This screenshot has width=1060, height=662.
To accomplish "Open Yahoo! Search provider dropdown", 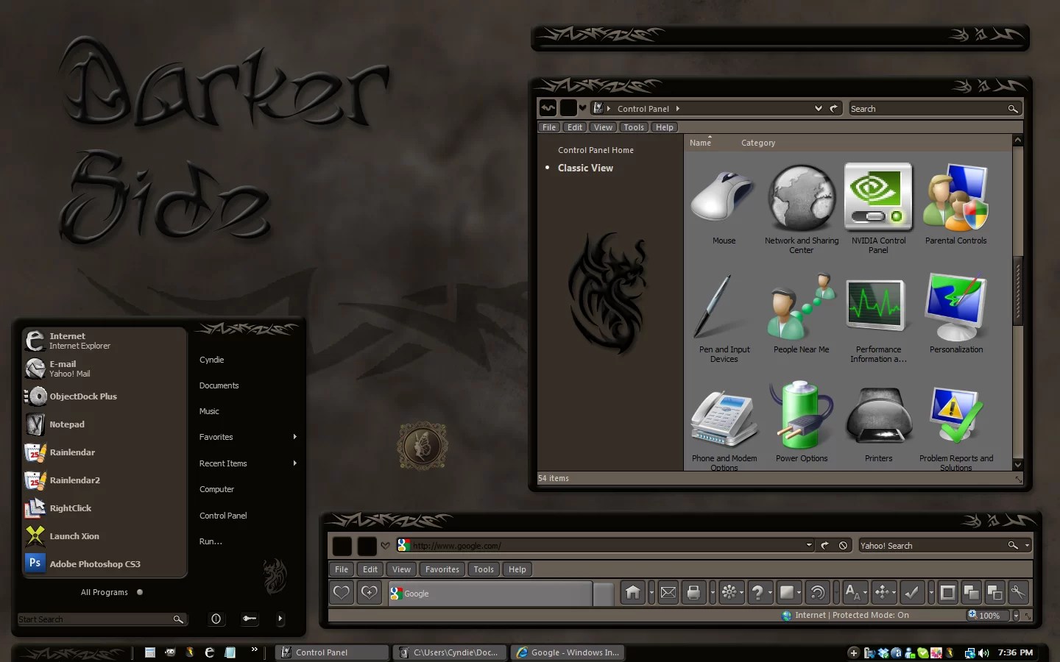I will (1027, 546).
